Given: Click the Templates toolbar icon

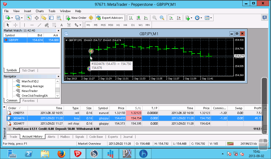Looking at the screenshot, I should [207, 18].
